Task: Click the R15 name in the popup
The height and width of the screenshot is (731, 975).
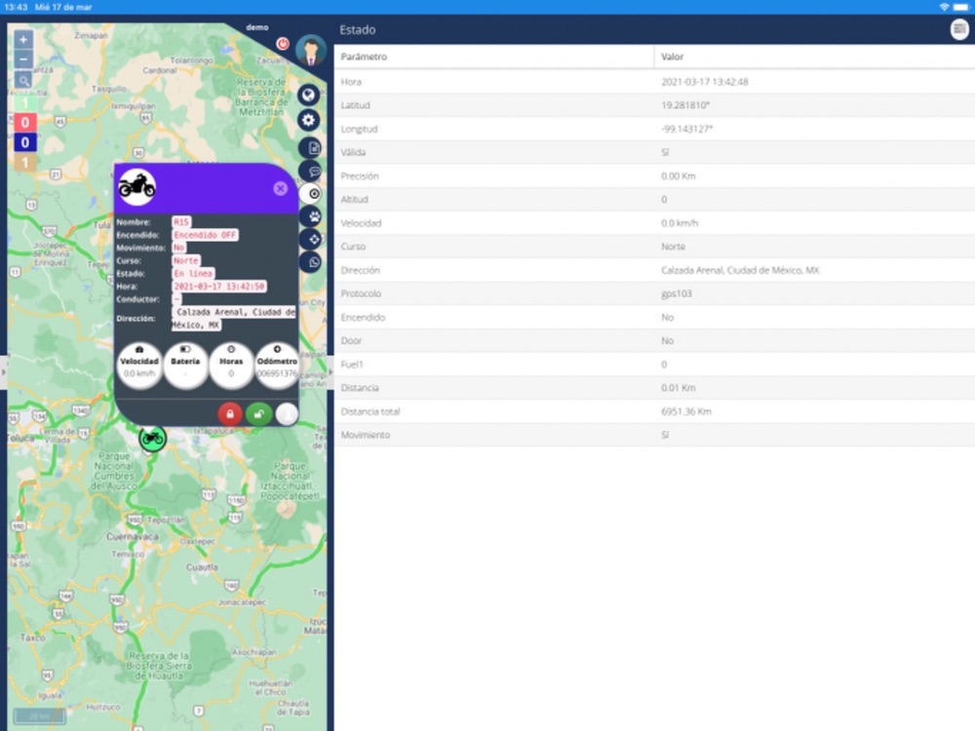Action: 181,222
